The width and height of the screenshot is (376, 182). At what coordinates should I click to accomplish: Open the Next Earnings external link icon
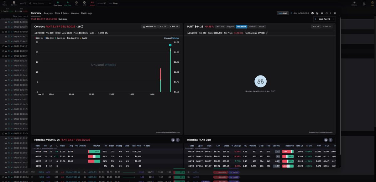[x=267, y=33]
